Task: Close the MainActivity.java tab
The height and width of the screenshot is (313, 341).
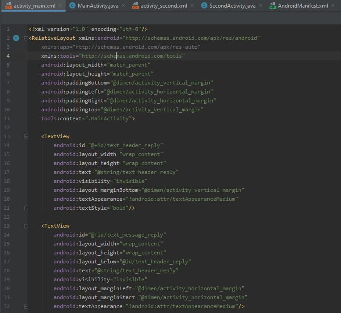Action: 123,5
